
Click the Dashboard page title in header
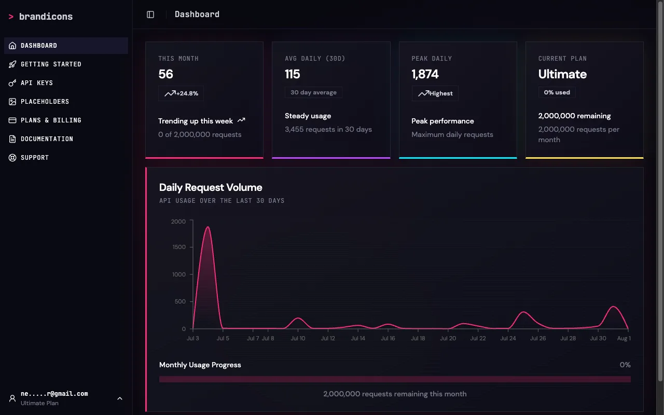197,15
